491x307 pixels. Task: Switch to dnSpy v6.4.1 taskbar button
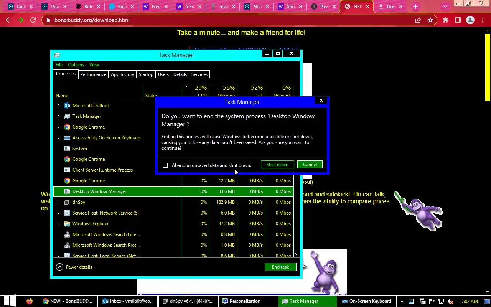pyautogui.click(x=188, y=301)
